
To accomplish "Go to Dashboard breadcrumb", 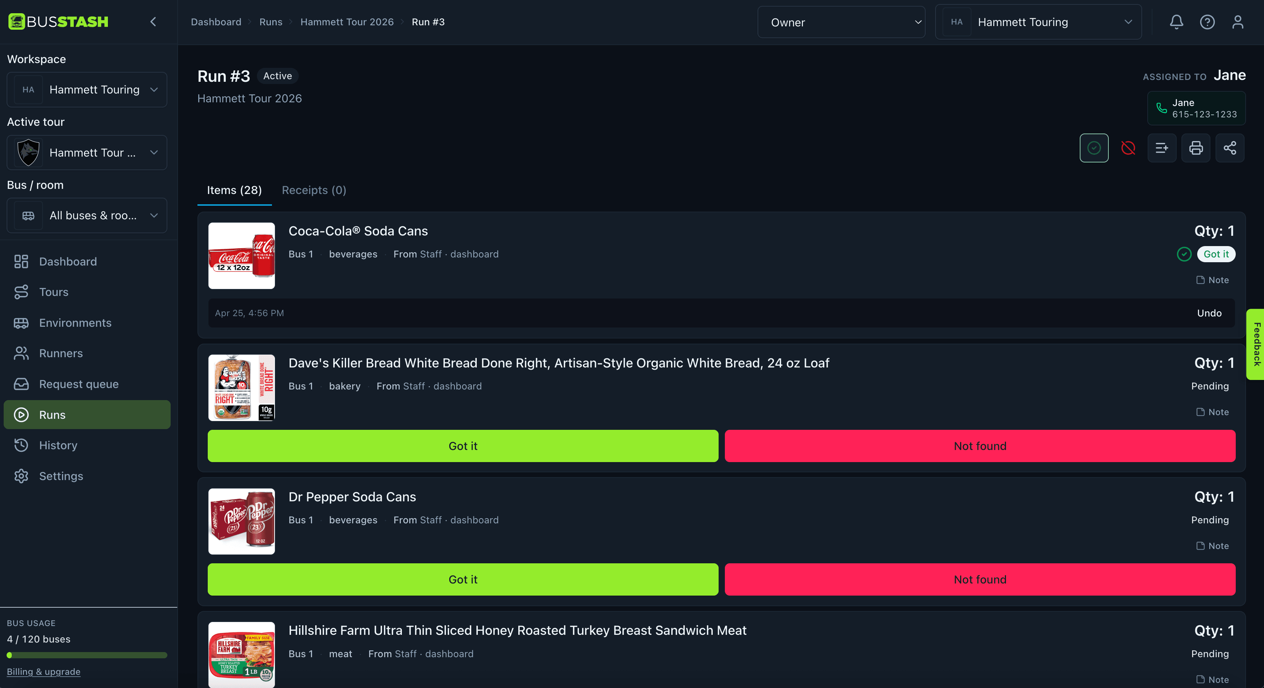I will [216, 22].
